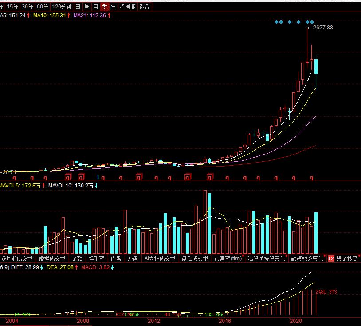Viewport: 361px width, 326px height.
Task: Switch volume panel to 换手率
Action: (x=97, y=258)
